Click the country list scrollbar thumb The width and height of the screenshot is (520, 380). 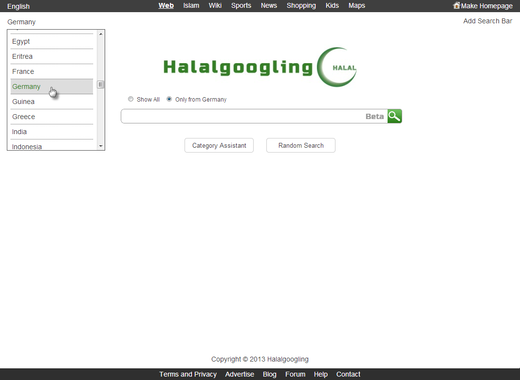[101, 85]
